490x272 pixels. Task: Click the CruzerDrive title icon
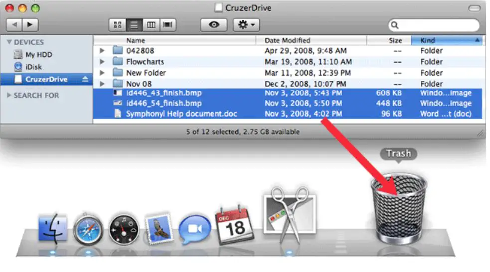pos(219,8)
